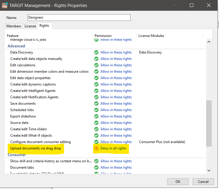Change permission link for Source data
This screenshot has width=219, height=189.
116,123
